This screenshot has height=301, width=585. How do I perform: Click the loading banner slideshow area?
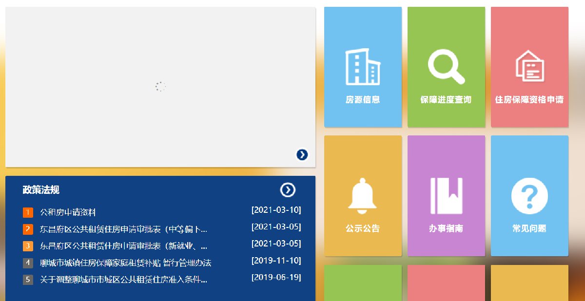click(160, 87)
